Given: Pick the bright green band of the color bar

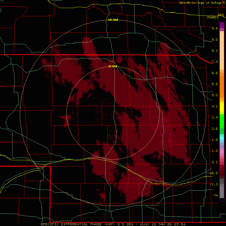Looking at the screenshot, I should (x=222, y=122).
